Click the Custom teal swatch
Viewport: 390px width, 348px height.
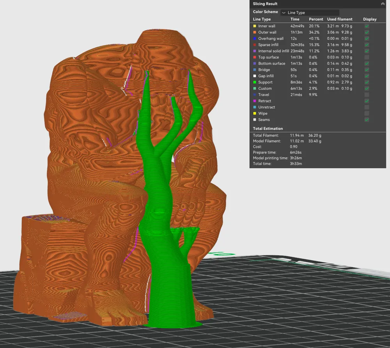click(255, 88)
